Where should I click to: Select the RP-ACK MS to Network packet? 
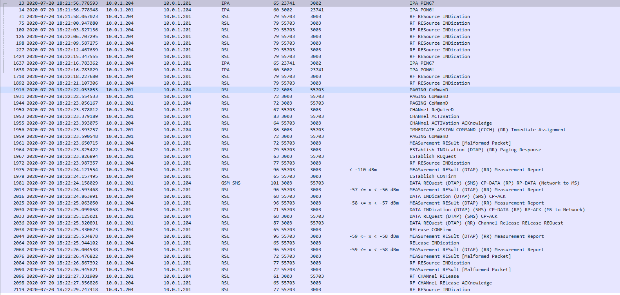[497, 210]
